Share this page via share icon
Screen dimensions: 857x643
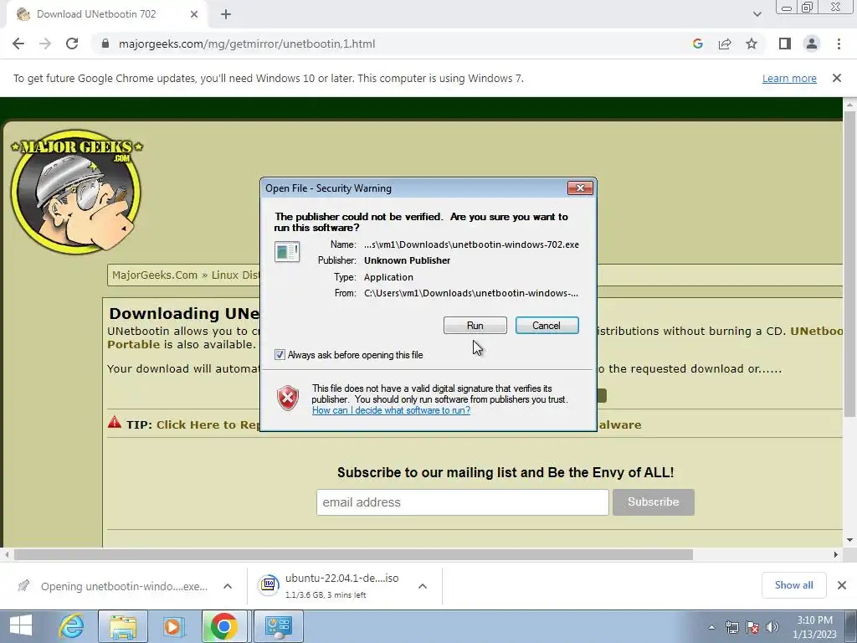[x=725, y=44]
